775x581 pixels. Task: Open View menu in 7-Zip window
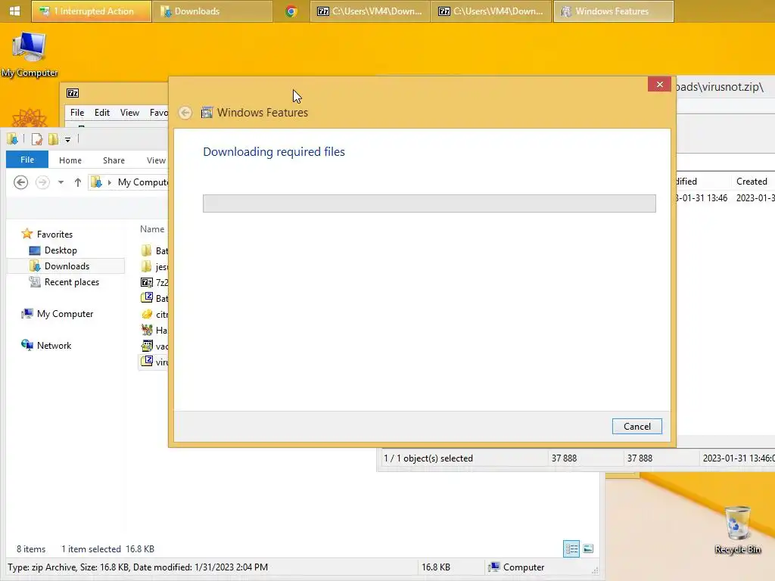pos(129,113)
